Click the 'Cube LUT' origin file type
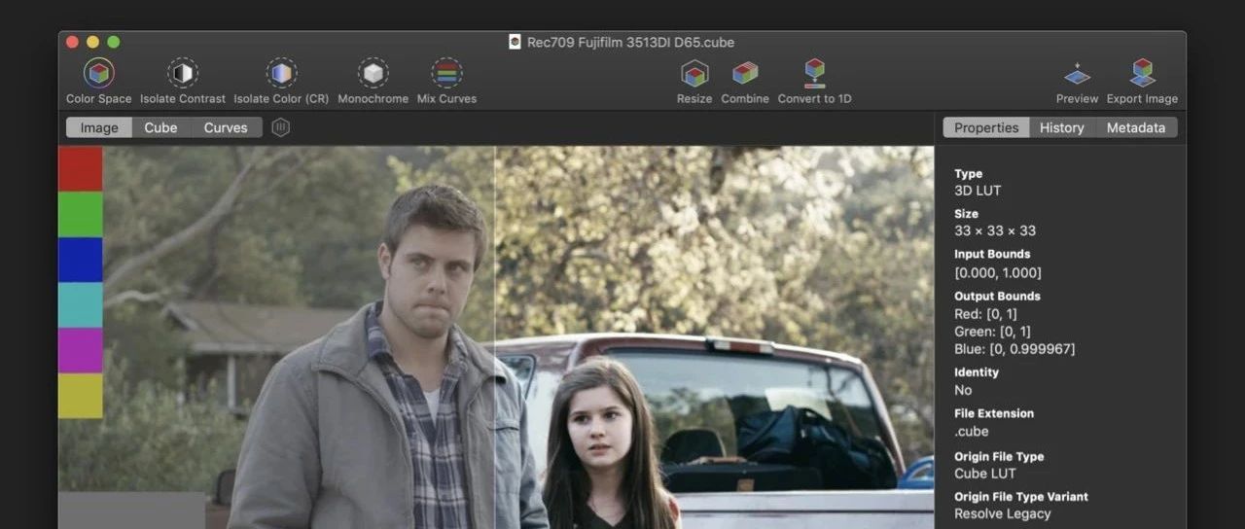The height and width of the screenshot is (529, 1245). tap(985, 474)
